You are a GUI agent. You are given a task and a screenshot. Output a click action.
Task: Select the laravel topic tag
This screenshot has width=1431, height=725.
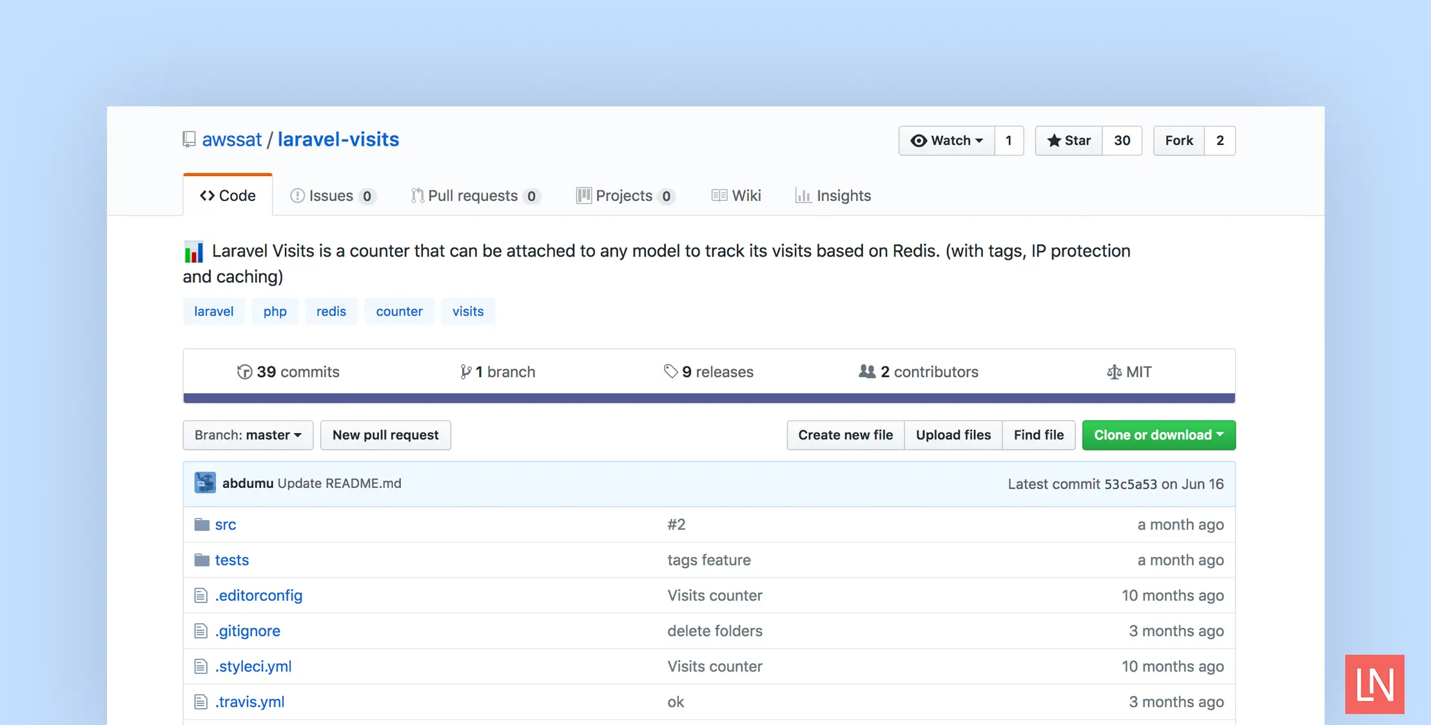(213, 311)
